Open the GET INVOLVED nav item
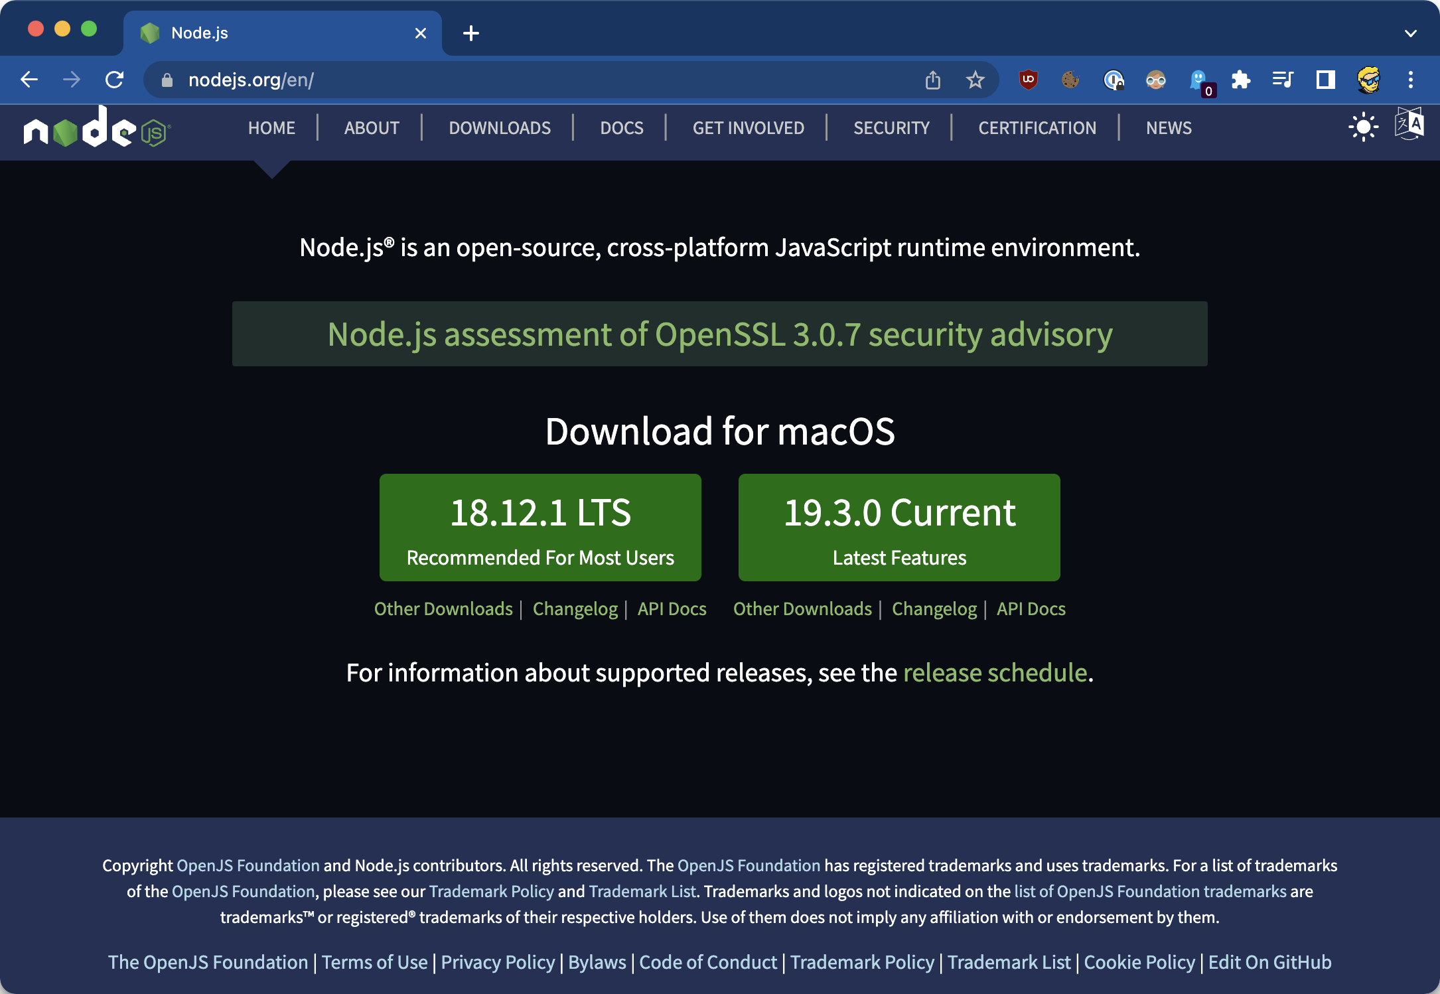Image resolution: width=1440 pixels, height=994 pixels. pyautogui.click(x=748, y=128)
